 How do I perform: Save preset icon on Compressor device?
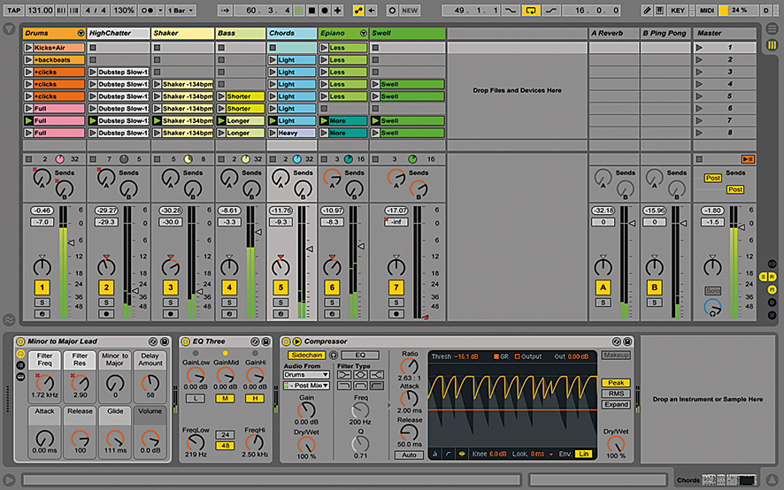627,341
